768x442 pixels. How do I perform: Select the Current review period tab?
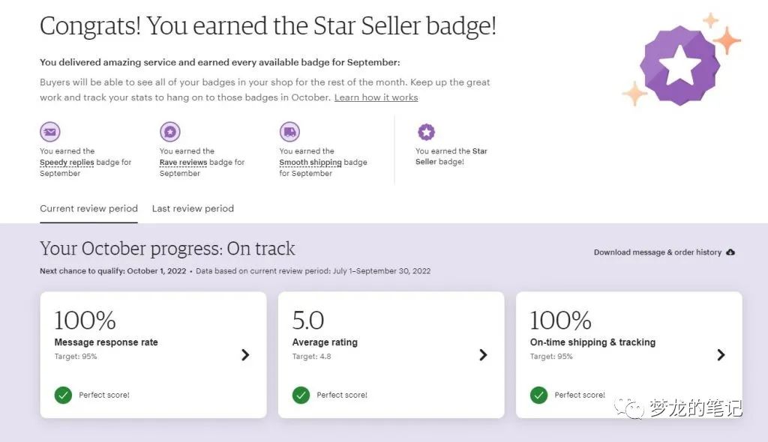(88, 208)
